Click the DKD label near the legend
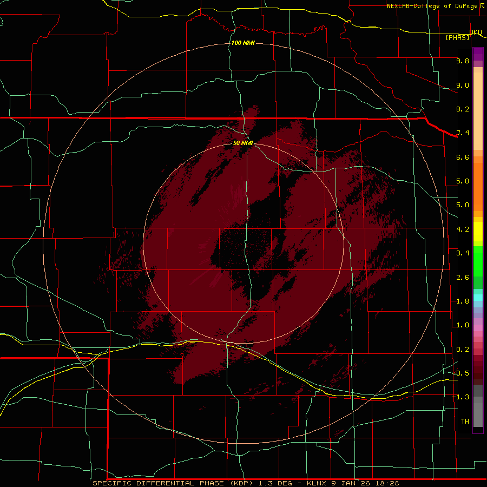 [476, 32]
